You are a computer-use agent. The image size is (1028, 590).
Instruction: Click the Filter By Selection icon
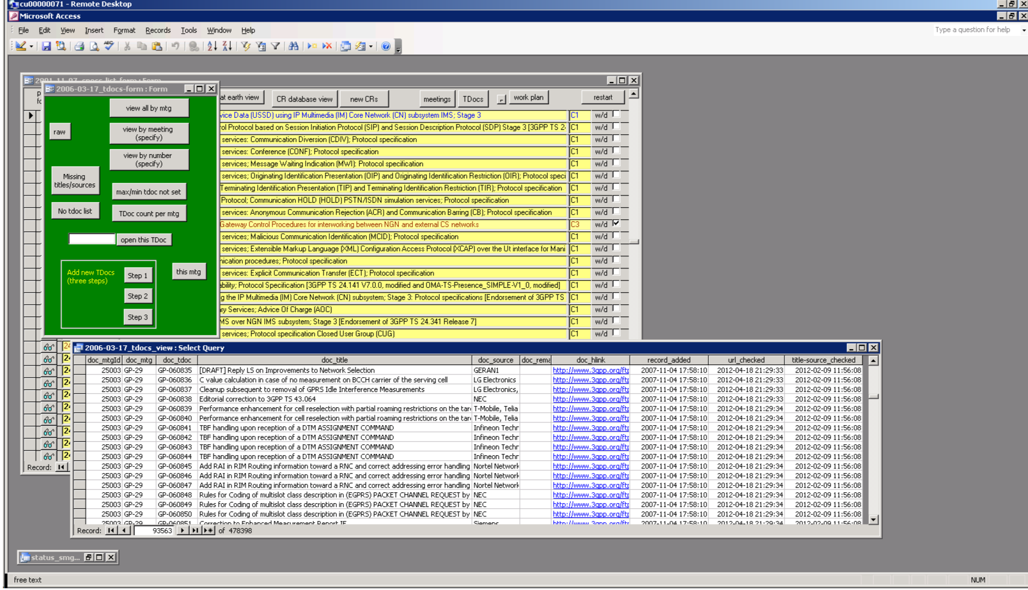click(245, 47)
